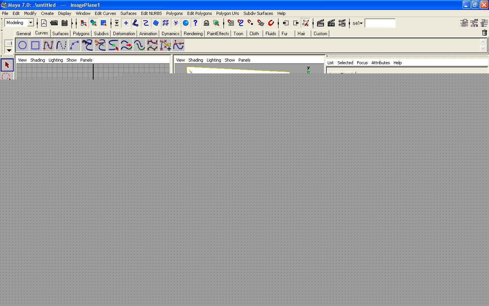Show the Attribute Editor icon
The height and width of the screenshot is (306, 489).
pos(464,23)
